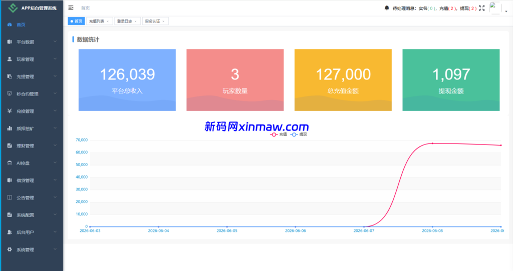
Task: Expand the 借贷管理 menu chevron
Action: coord(55,180)
